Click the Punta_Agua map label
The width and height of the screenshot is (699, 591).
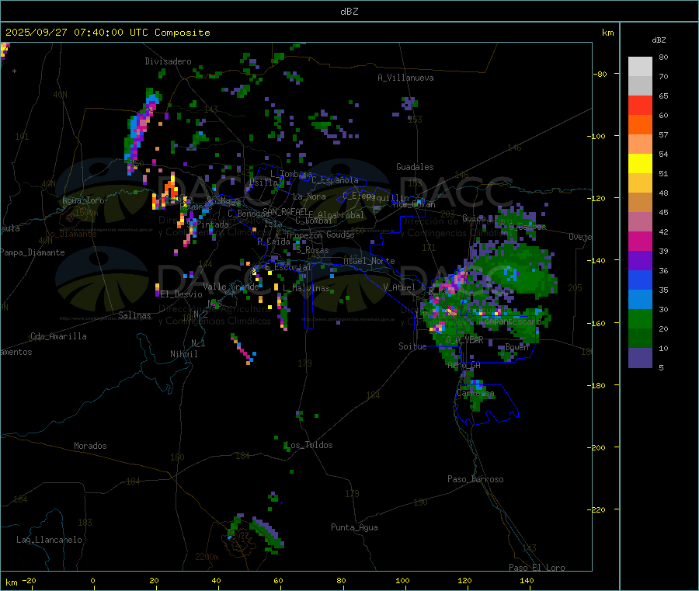pyautogui.click(x=354, y=528)
